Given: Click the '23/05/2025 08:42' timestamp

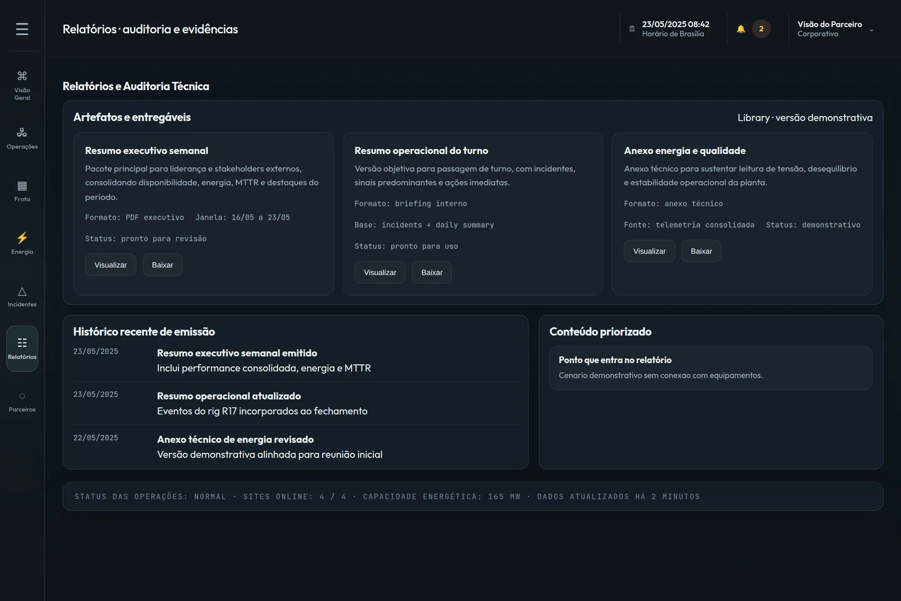Looking at the screenshot, I should [676, 24].
